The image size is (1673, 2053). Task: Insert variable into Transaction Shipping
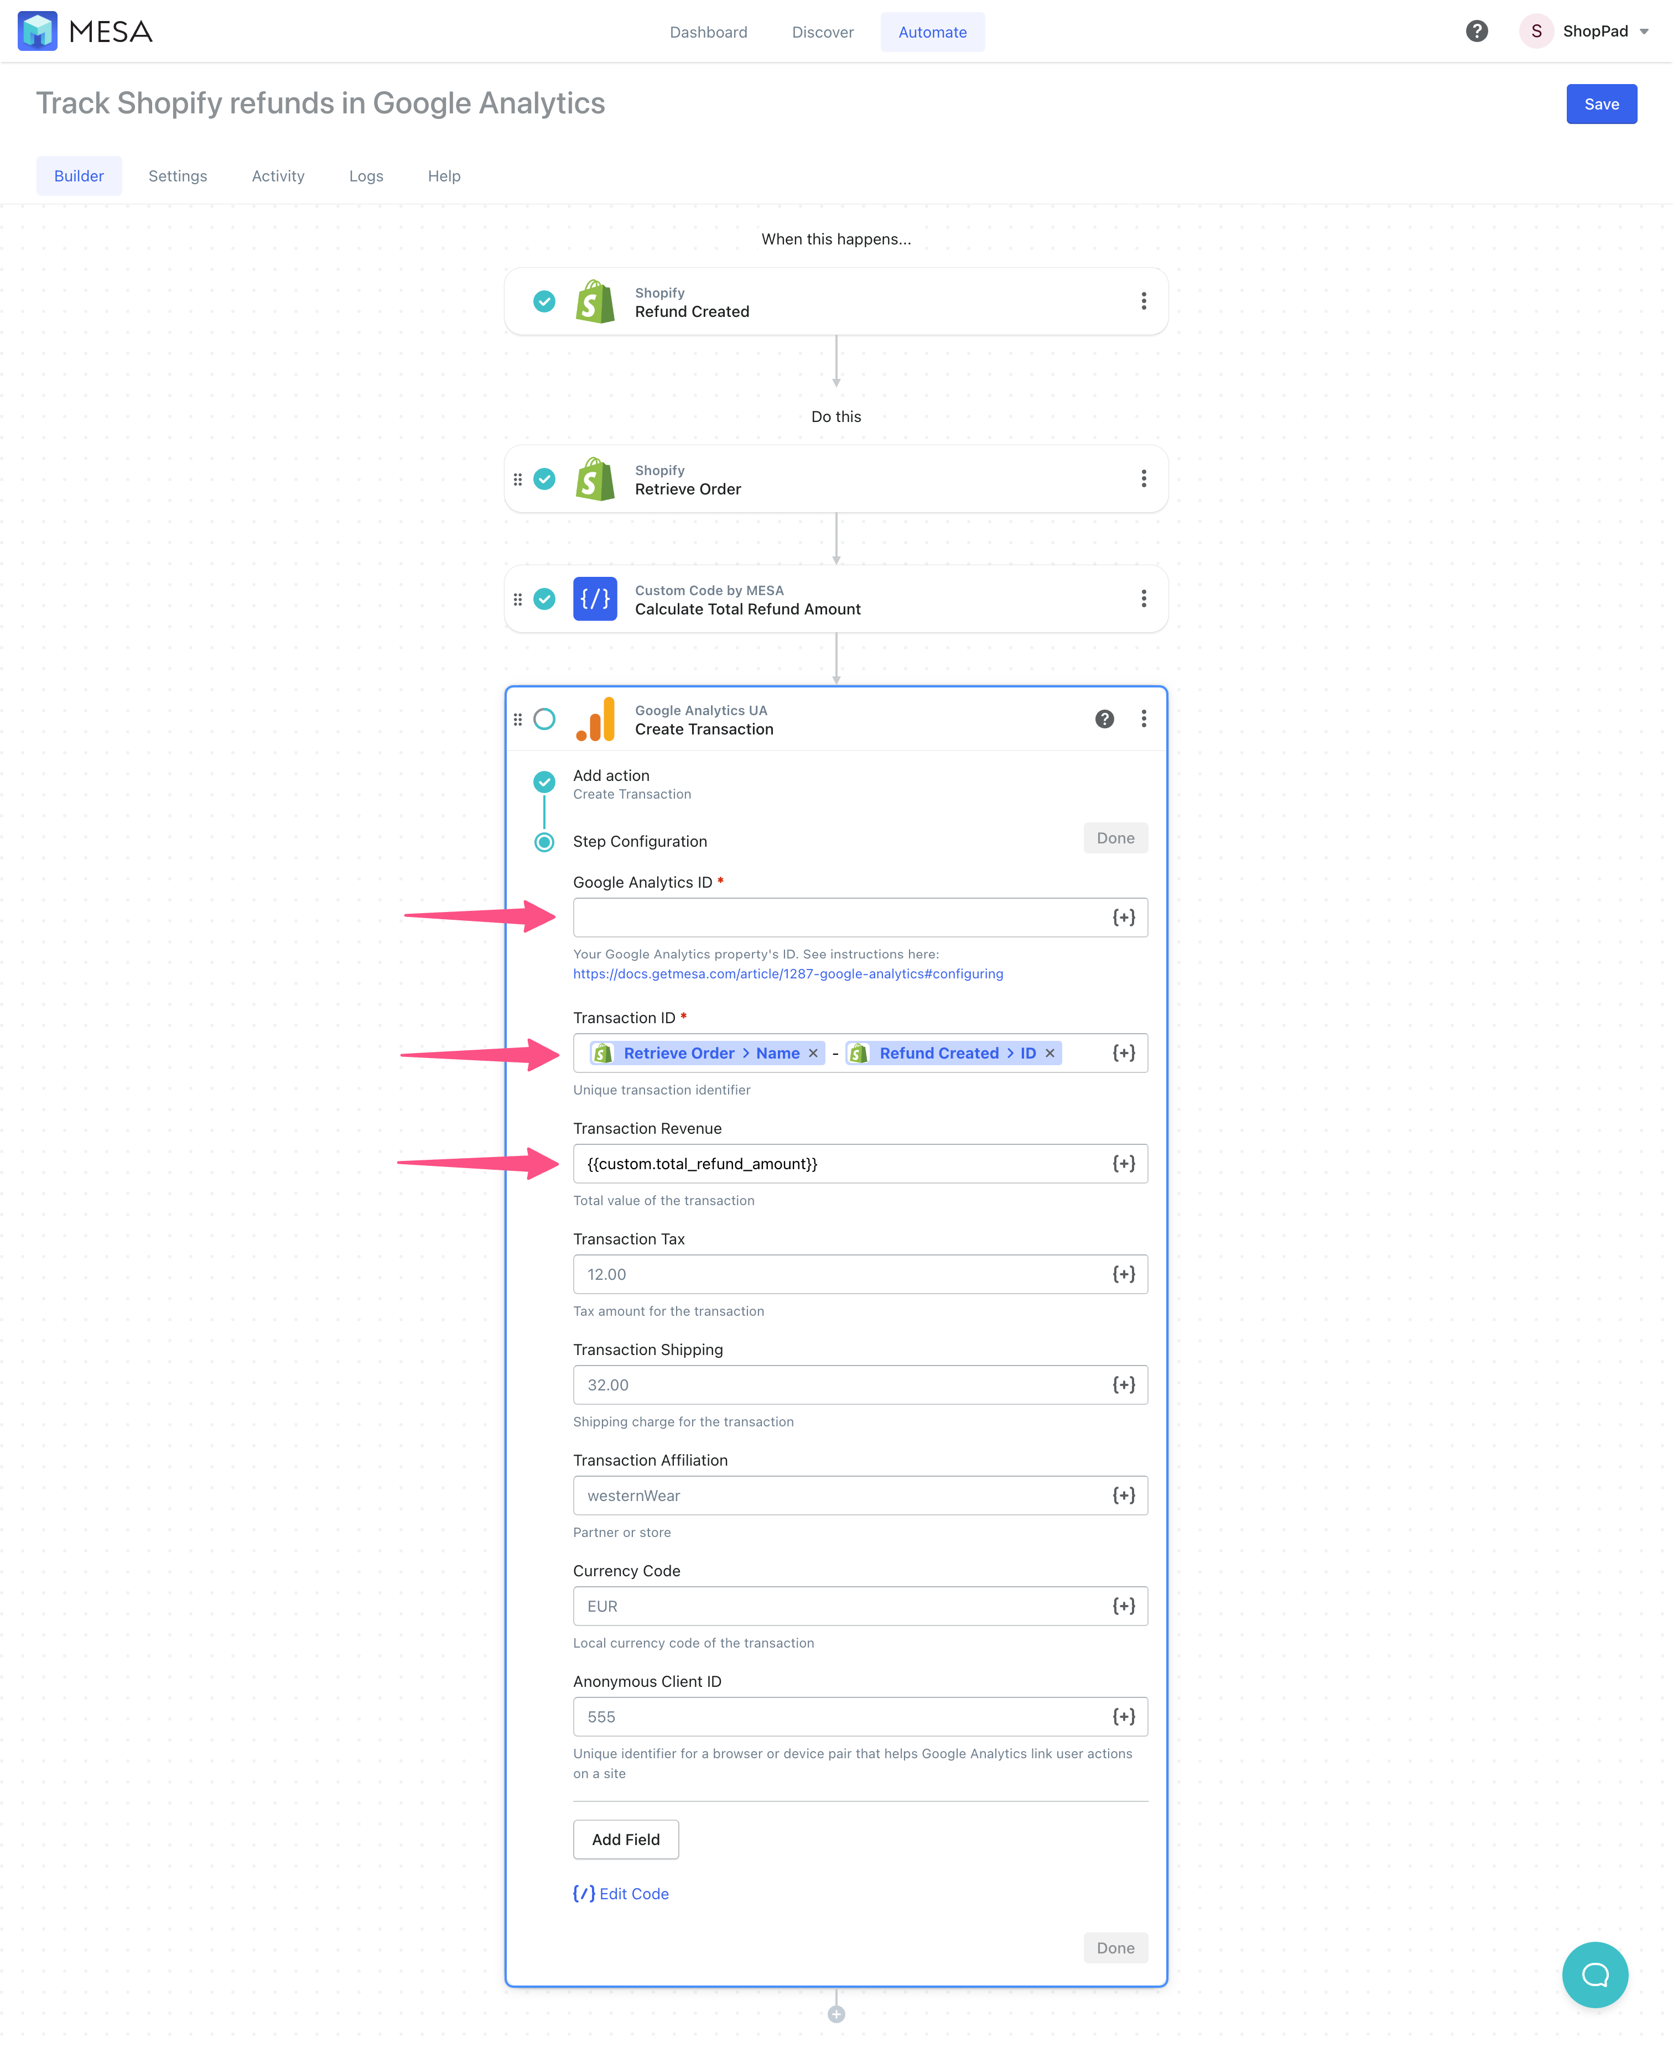point(1124,1384)
